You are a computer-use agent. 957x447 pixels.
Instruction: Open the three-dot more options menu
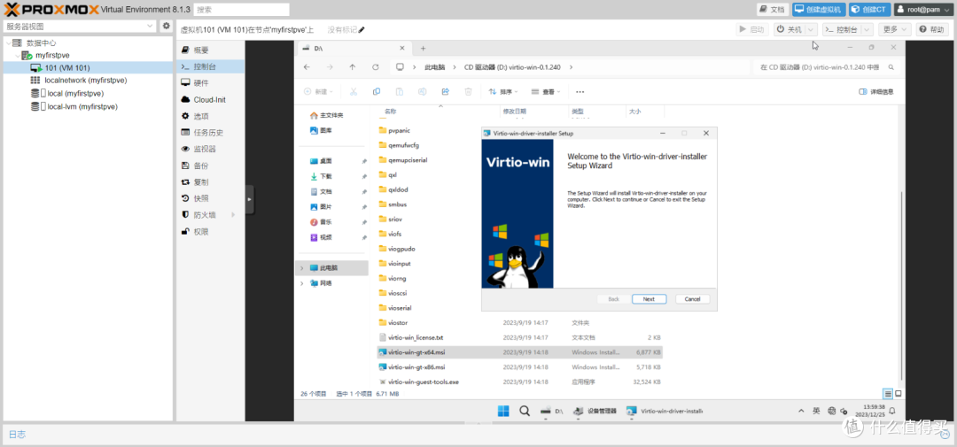point(580,91)
